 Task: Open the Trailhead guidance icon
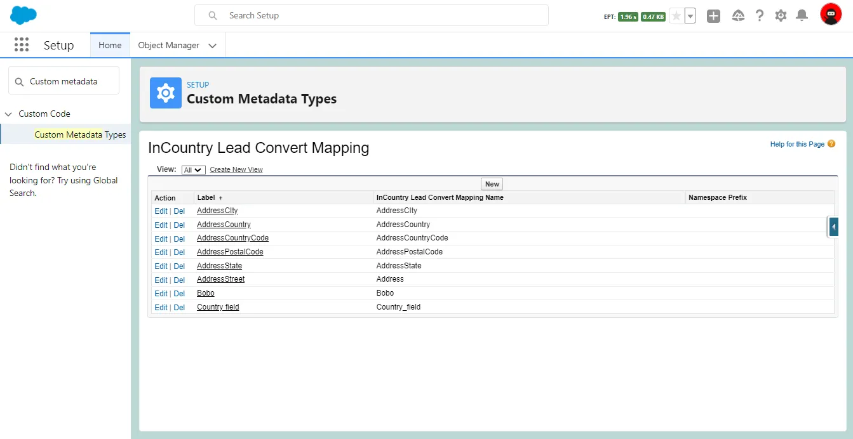click(738, 16)
